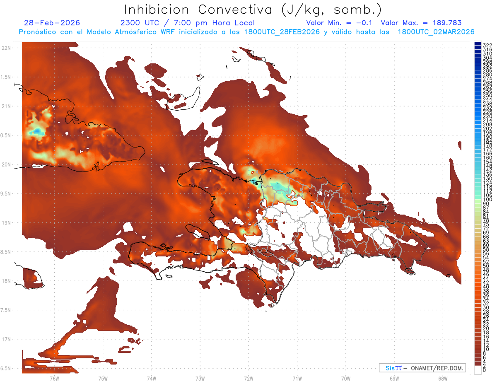This screenshot has width=497, height=384.
Task: Click the "75W" longitude label
Action: coord(103,378)
